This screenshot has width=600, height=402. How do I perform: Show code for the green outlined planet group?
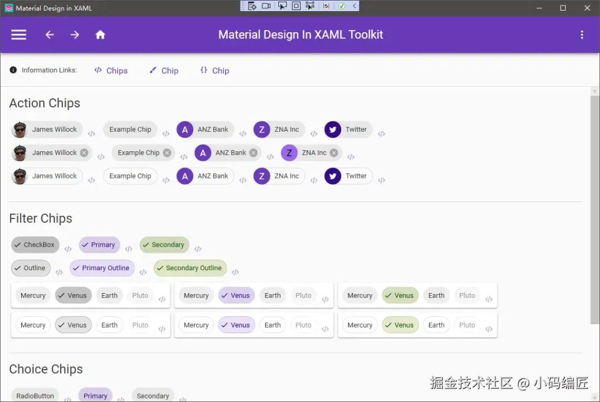pos(489,329)
